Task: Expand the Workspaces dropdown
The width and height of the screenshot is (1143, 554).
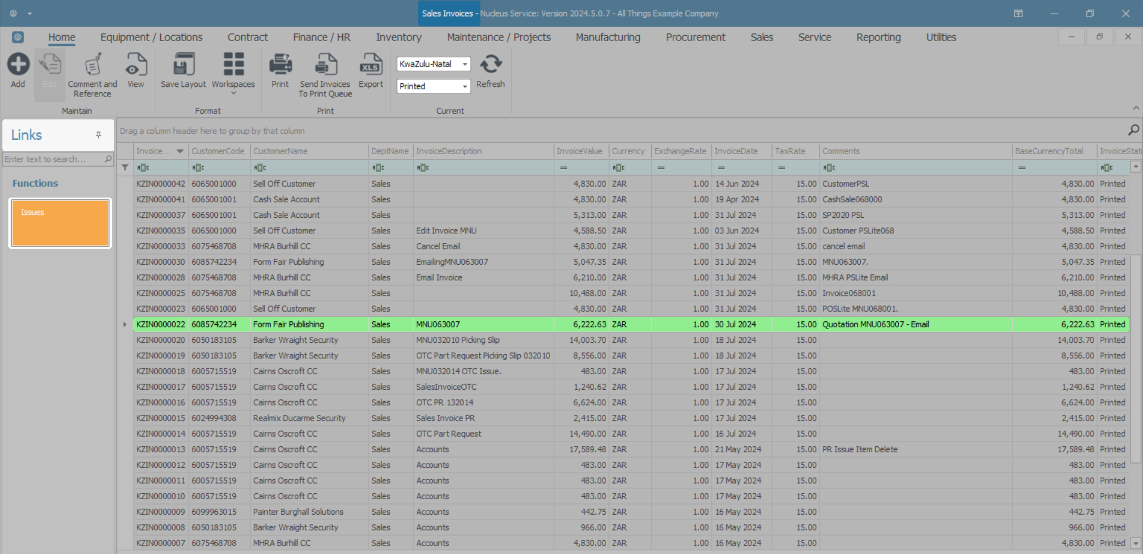Action: coord(233,93)
